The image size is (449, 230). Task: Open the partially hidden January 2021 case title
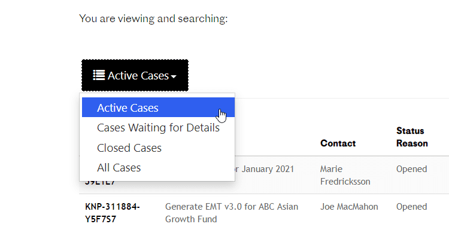265,169
